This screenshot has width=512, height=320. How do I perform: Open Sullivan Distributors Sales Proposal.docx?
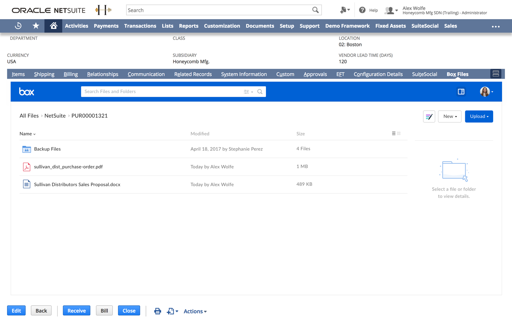[x=77, y=184]
